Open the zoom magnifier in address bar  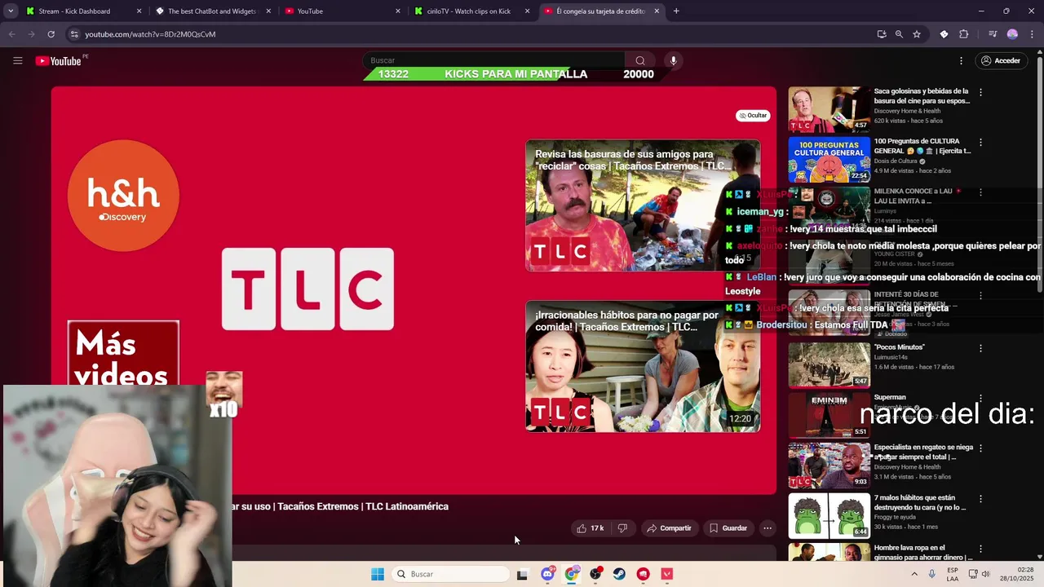point(899,34)
